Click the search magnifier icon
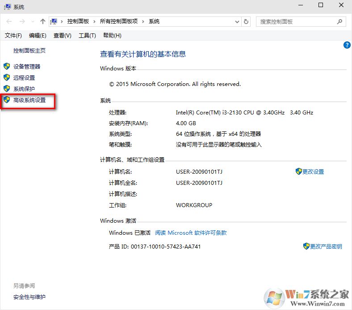 coord(339,21)
